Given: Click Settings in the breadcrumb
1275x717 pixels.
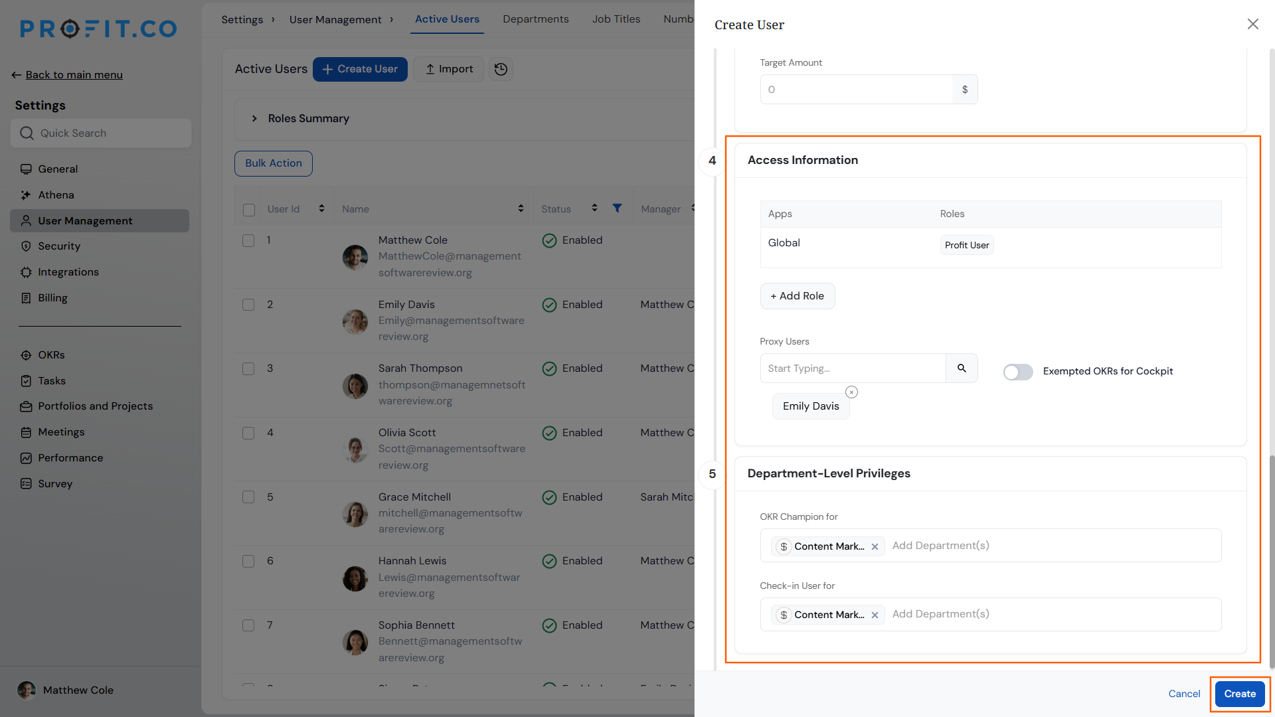Looking at the screenshot, I should click(x=242, y=20).
